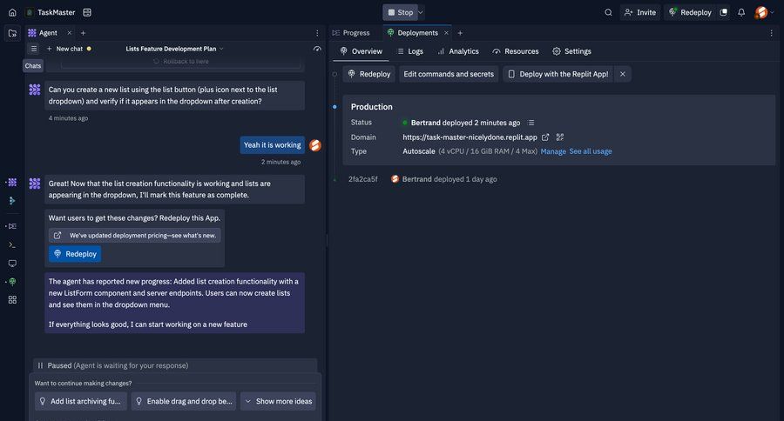The height and width of the screenshot is (421, 784).
Task: Click Redeploy in the top header
Action: pos(690,12)
